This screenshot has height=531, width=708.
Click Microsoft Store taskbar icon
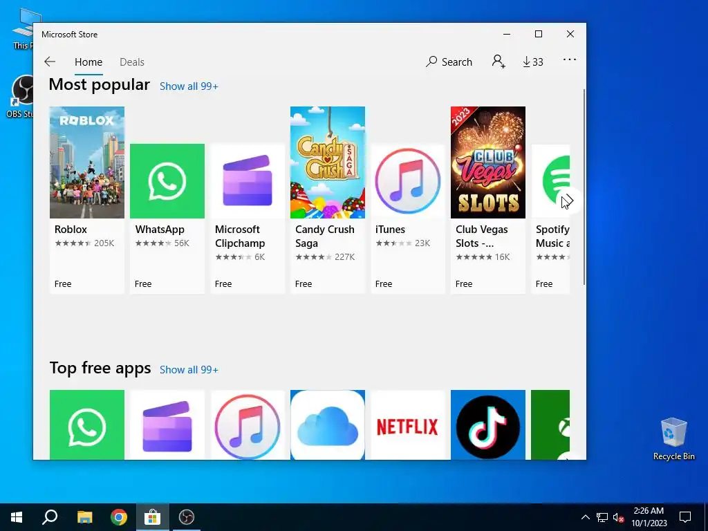click(x=153, y=517)
